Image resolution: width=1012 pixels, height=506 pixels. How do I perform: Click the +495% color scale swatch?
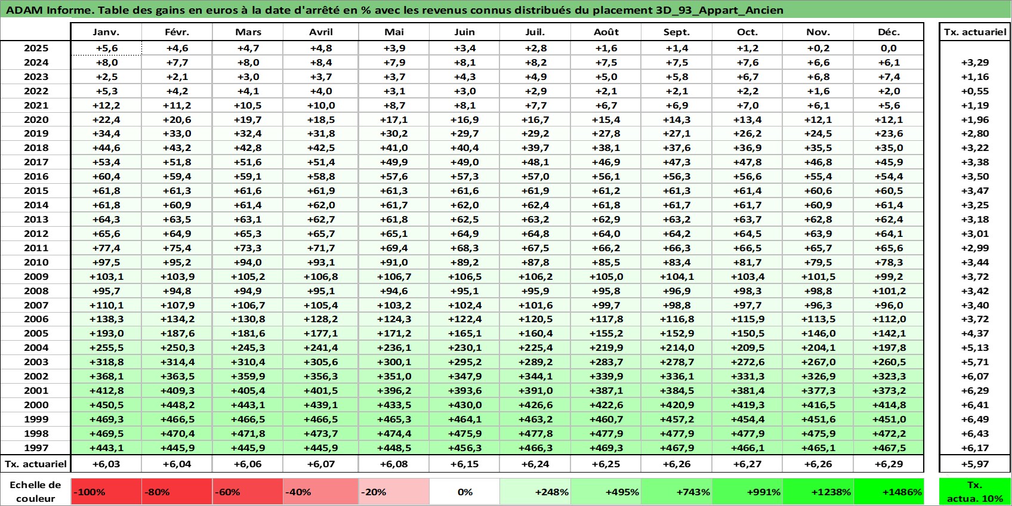coord(606,492)
